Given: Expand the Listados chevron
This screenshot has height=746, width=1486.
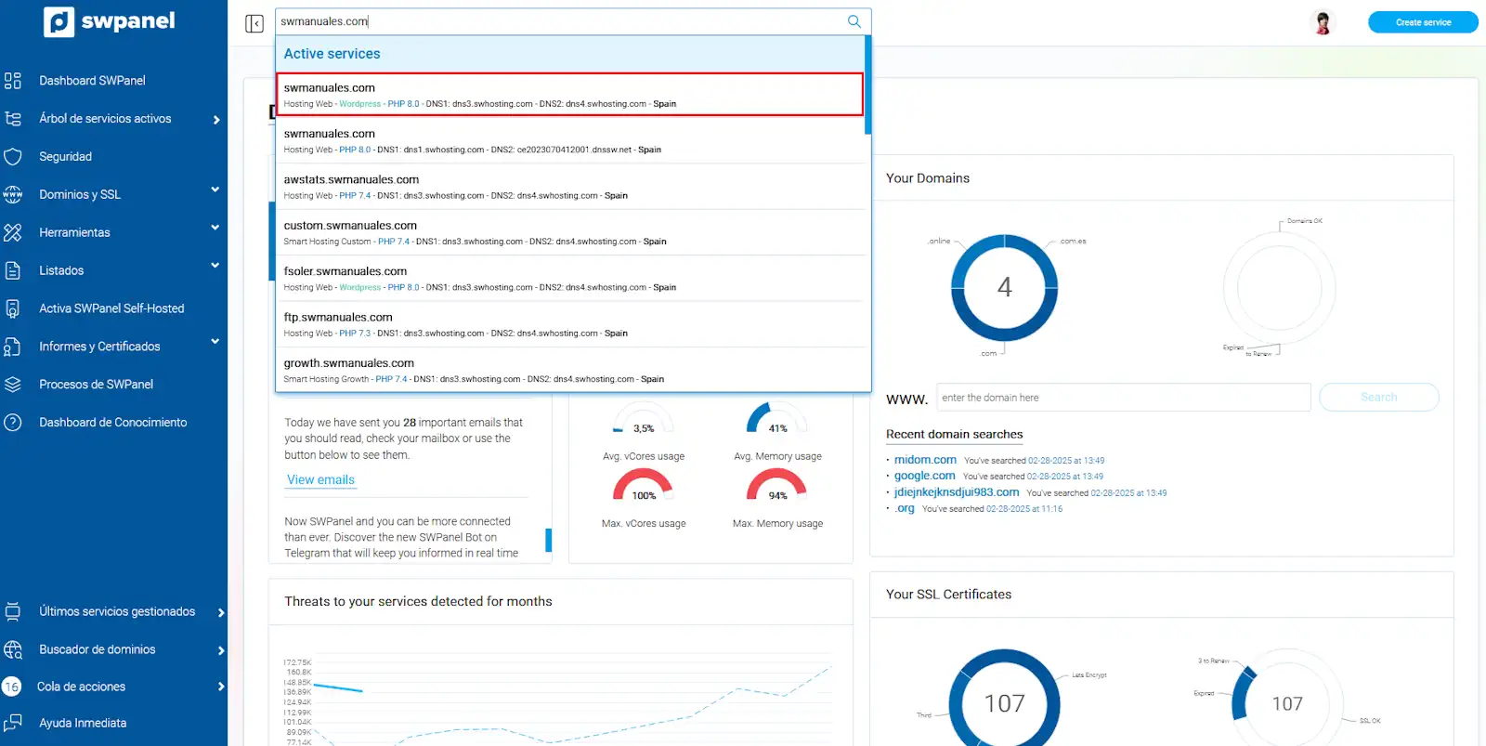Looking at the screenshot, I should 215,267.
